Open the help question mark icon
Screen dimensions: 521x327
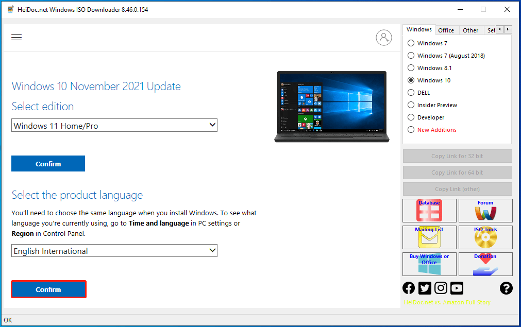click(506, 288)
